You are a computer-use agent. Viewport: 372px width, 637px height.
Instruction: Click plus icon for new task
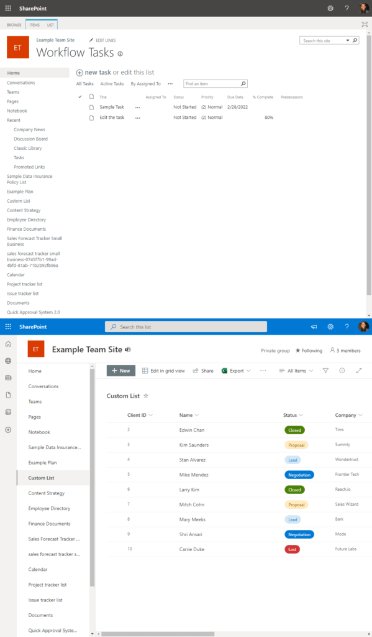79,72
